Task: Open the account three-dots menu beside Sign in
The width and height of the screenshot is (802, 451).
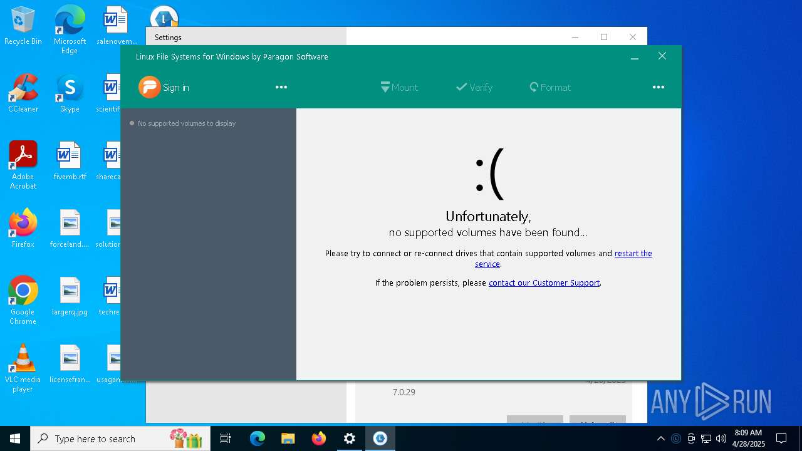Action: [x=281, y=87]
